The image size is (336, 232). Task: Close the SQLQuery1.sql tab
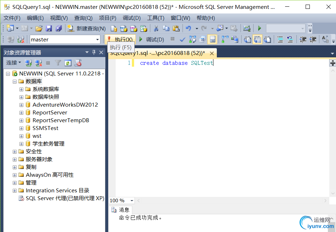212,53
